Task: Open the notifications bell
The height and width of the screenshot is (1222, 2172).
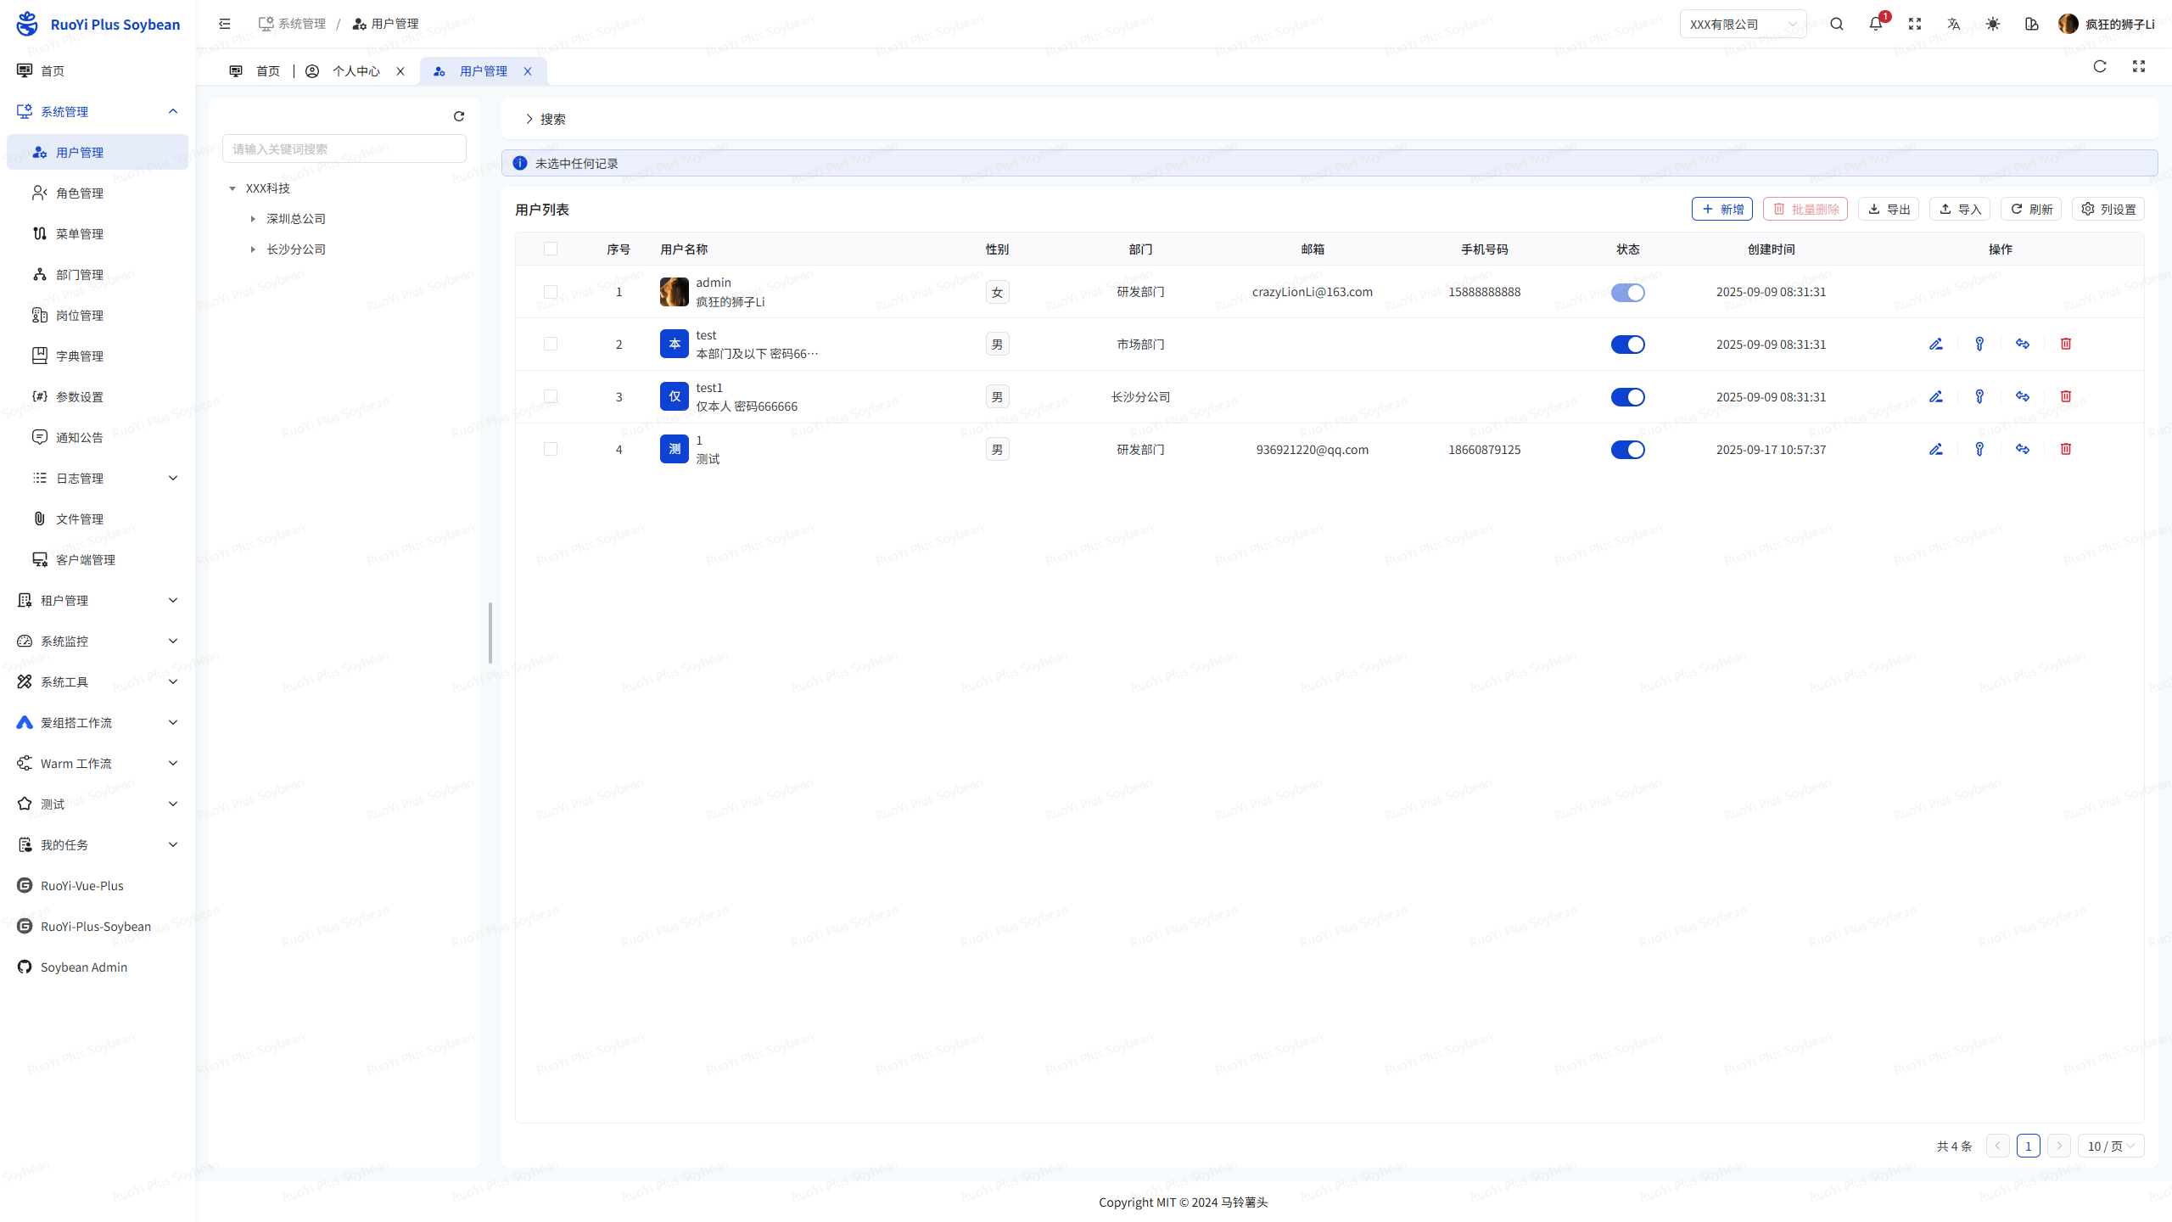Action: click(1875, 24)
